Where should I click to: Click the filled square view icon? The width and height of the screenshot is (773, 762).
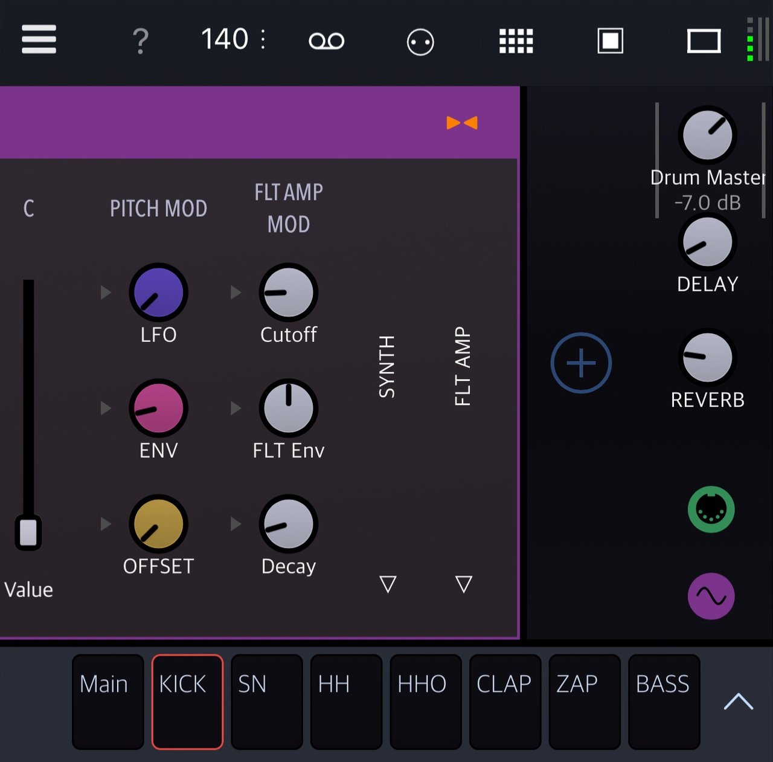pyautogui.click(x=611, y=41)
